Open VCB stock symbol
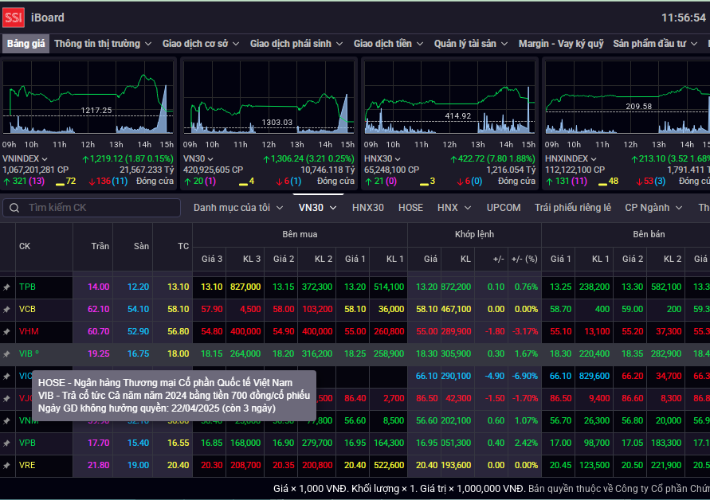 click(27, 310)
